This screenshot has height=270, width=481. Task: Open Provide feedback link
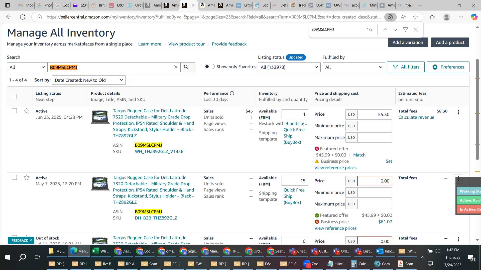point(229,44)
